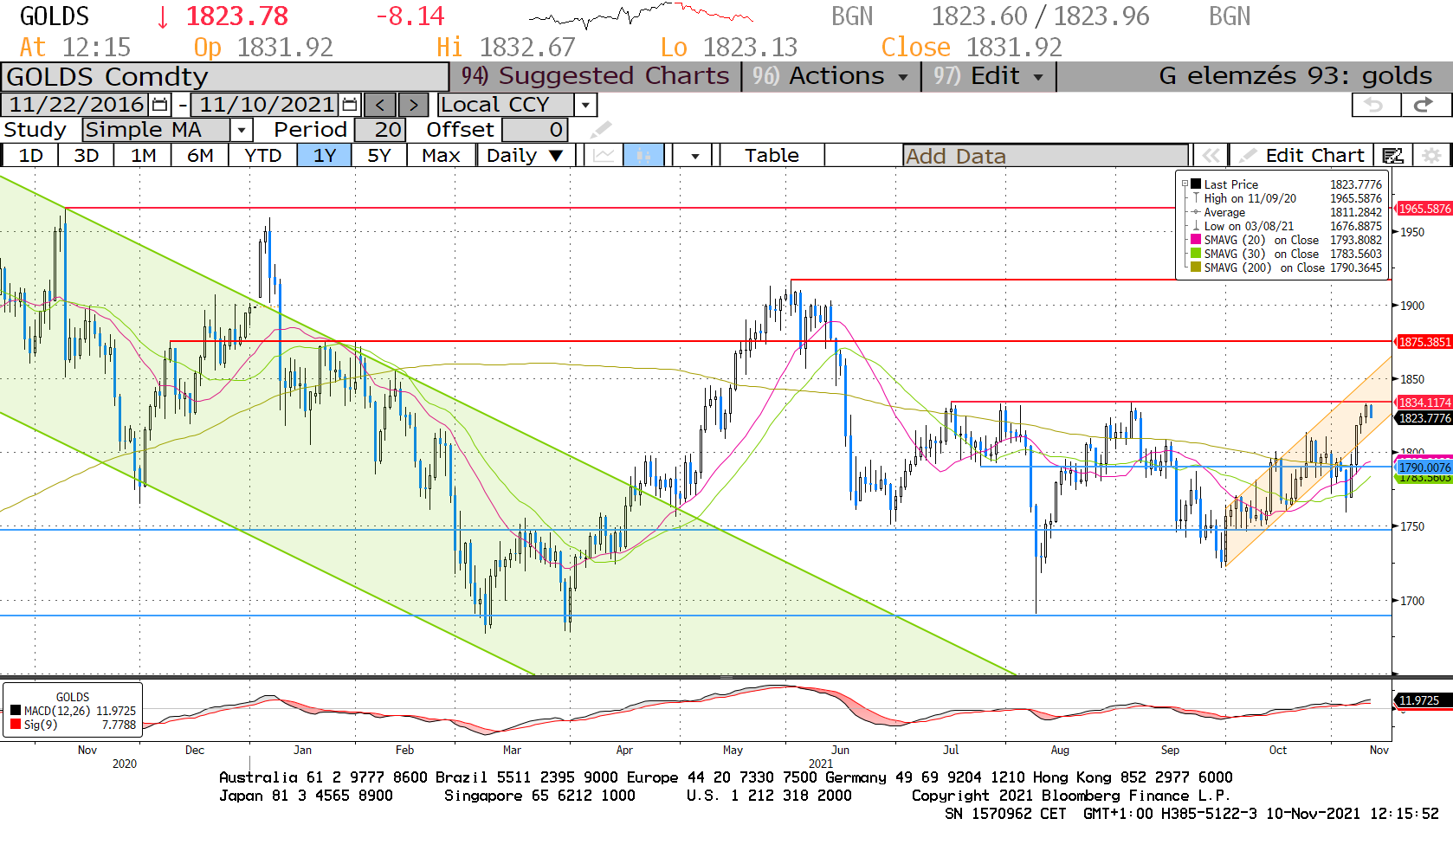Viewport: 1453px width, 851px height.
Task: Expand the chart type dropdown arrow
Action: 694,156
